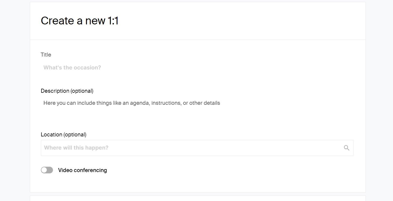
Task: Click the 'Where will this happen?' placeholder
Action: coord(76,147)
